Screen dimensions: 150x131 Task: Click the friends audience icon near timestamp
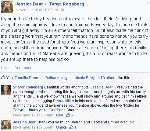(x=62, y=10)
